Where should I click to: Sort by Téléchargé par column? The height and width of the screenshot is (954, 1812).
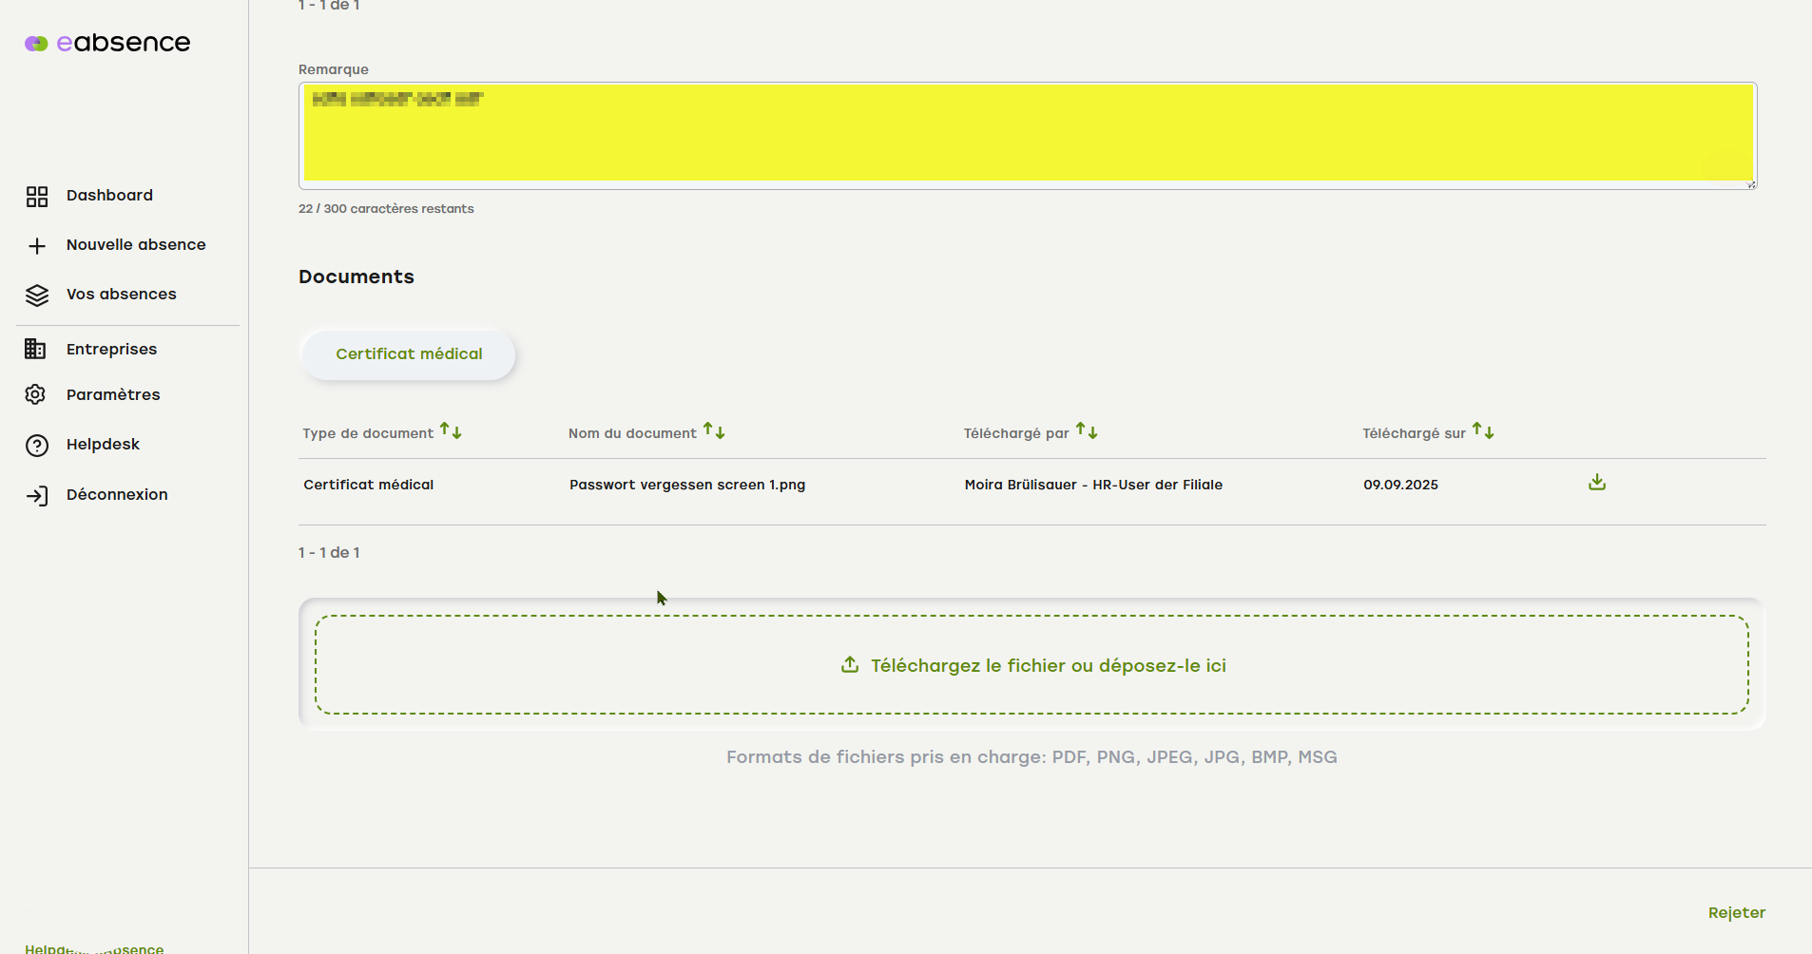[x=1087, y=431]
